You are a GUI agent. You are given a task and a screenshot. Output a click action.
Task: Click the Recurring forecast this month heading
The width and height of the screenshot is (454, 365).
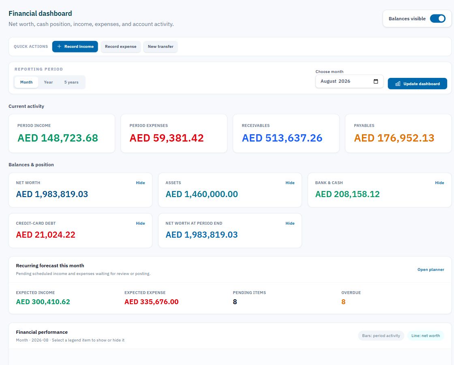[50, 266]
